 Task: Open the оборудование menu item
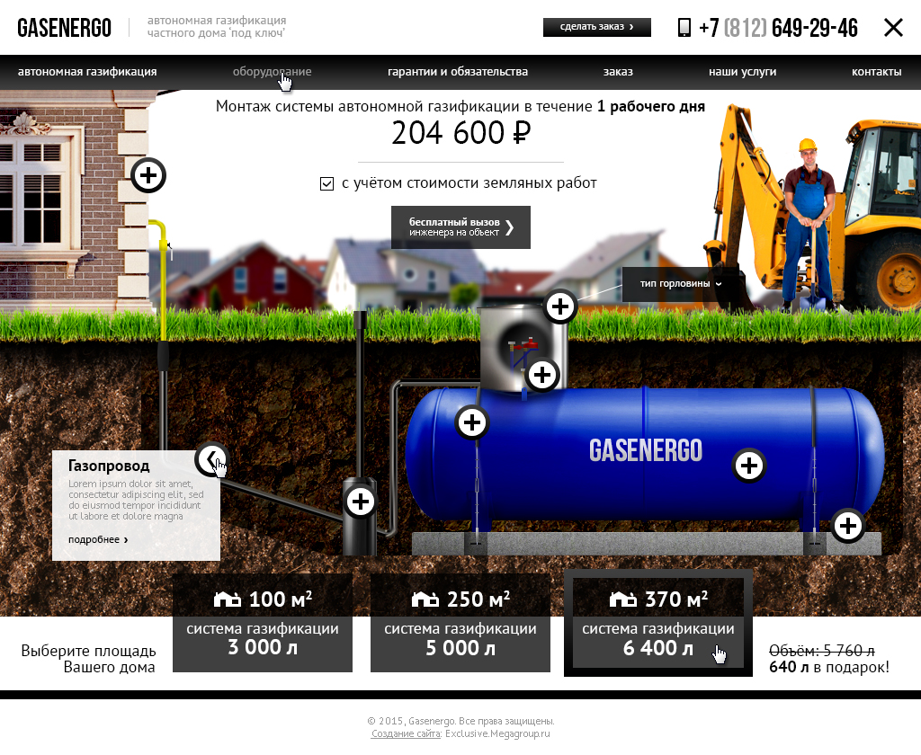coord(272,72)
